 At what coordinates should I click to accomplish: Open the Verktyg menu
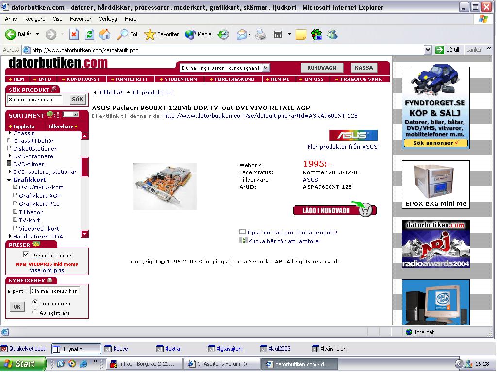pyautogui.click(x=108, y=19)
